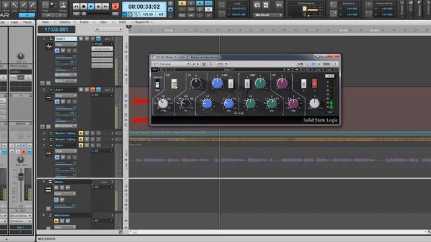Image resolution: width=431 pixels, height=242 pixels.
Task: Click the Master bus icon
Action: coord(48,190)
